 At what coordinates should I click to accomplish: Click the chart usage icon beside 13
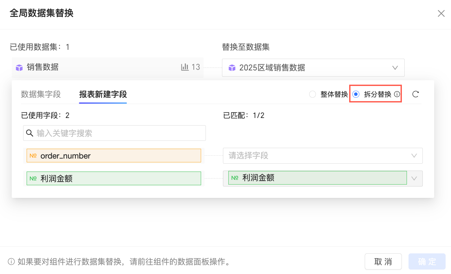[x=185, y=67]
